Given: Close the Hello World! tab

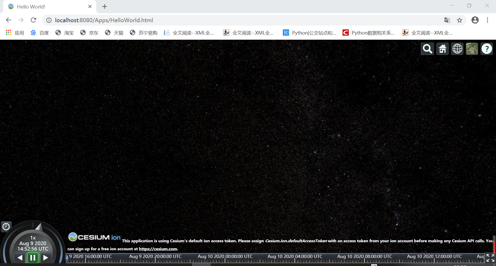Looking at the screenshot, I should coord(90,6).
